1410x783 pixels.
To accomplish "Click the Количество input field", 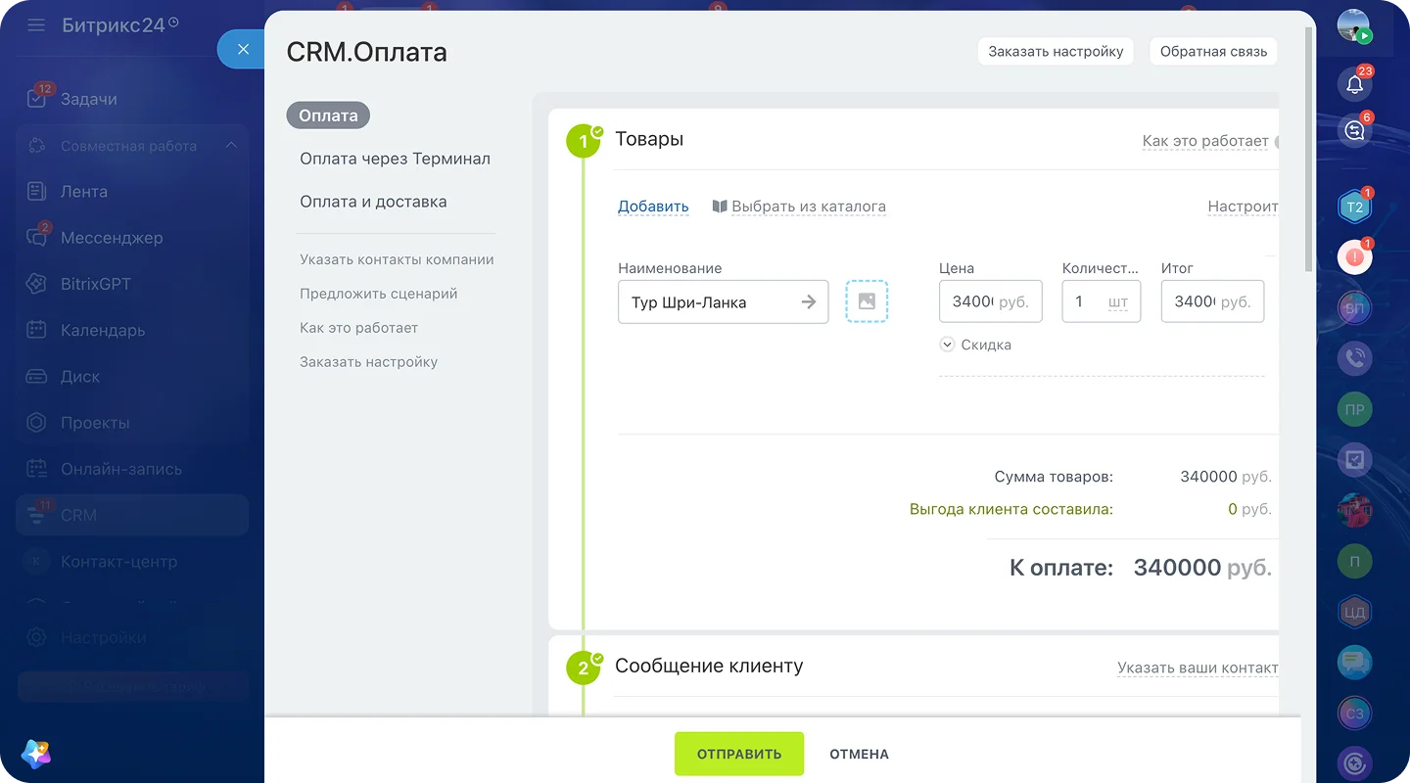I will pos(1101,301).
